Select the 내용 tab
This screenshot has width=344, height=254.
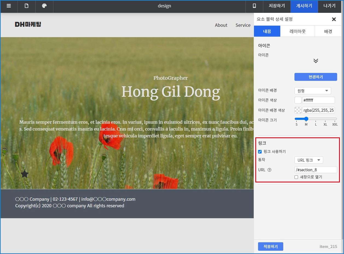[x=267, y=31]
